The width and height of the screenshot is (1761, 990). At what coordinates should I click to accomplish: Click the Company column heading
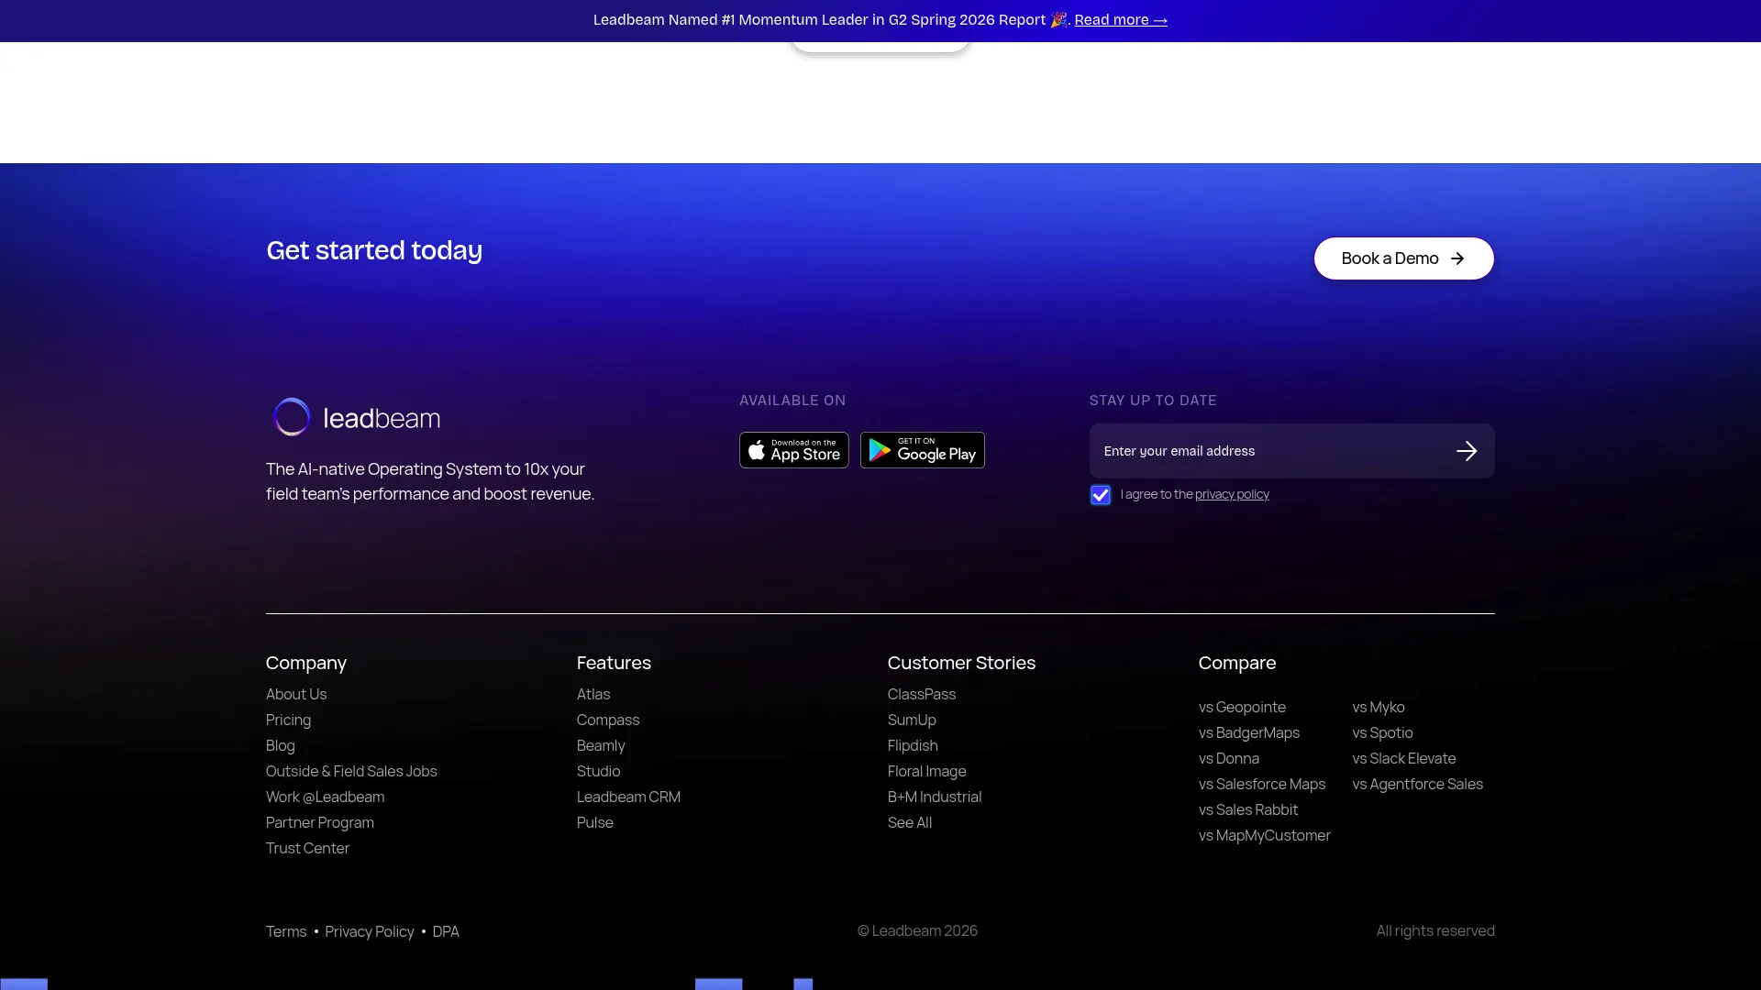(306, 663)
